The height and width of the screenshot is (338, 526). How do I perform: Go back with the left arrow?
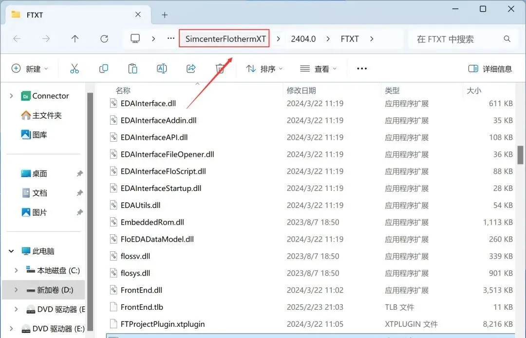(x=17, y=39)
